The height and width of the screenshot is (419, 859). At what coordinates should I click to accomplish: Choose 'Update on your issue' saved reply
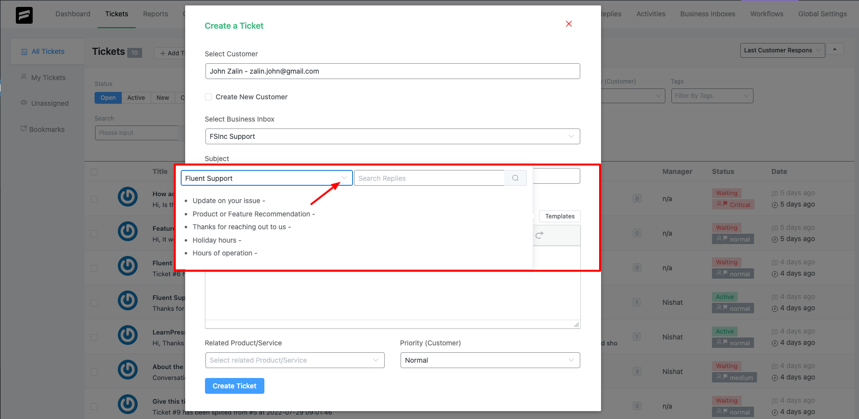pyautogui.click(x=229, y=201)
